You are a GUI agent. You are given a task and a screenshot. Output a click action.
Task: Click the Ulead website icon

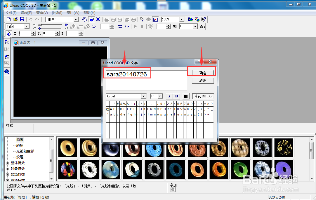tap(190, 19)
